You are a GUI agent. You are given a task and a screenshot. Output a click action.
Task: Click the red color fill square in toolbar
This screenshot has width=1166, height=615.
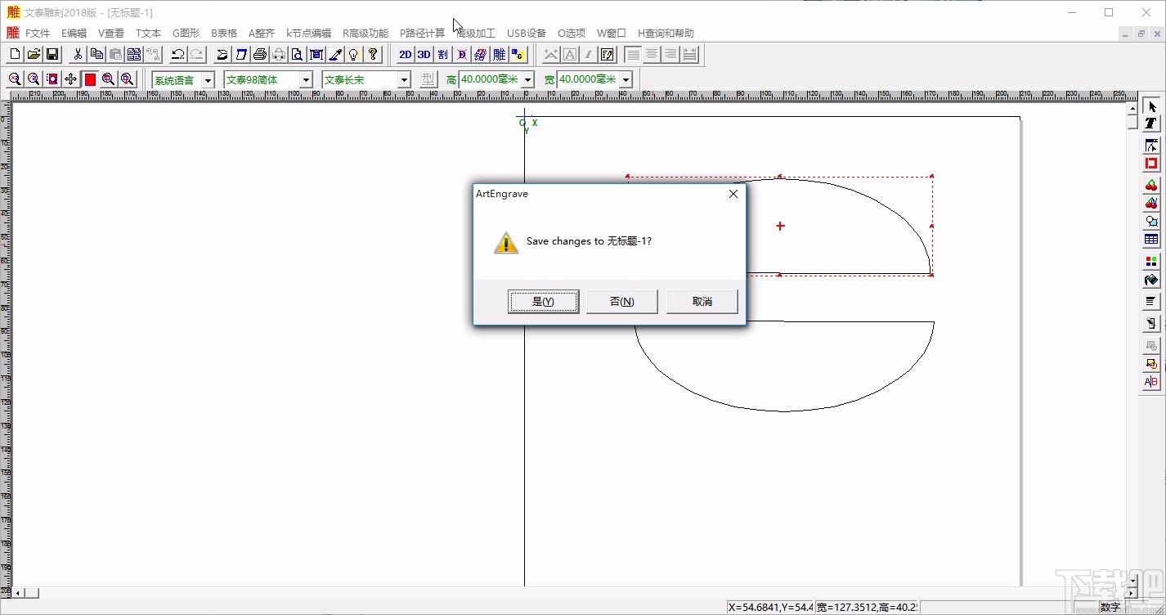[x=90, y=79]
